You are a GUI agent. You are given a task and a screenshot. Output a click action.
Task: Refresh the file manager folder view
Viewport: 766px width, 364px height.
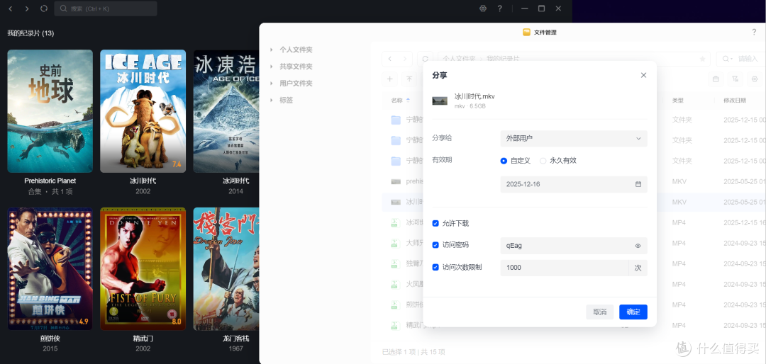click(426, 59)
